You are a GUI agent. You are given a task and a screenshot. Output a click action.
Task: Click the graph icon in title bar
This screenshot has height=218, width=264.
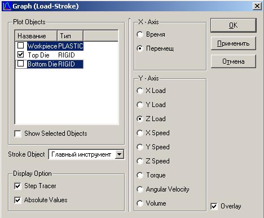[7, 6]
